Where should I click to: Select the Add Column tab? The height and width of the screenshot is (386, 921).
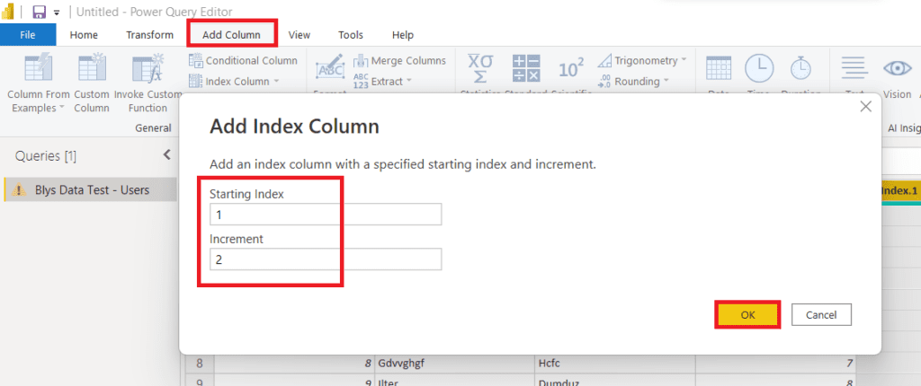(x=231, y=35)
